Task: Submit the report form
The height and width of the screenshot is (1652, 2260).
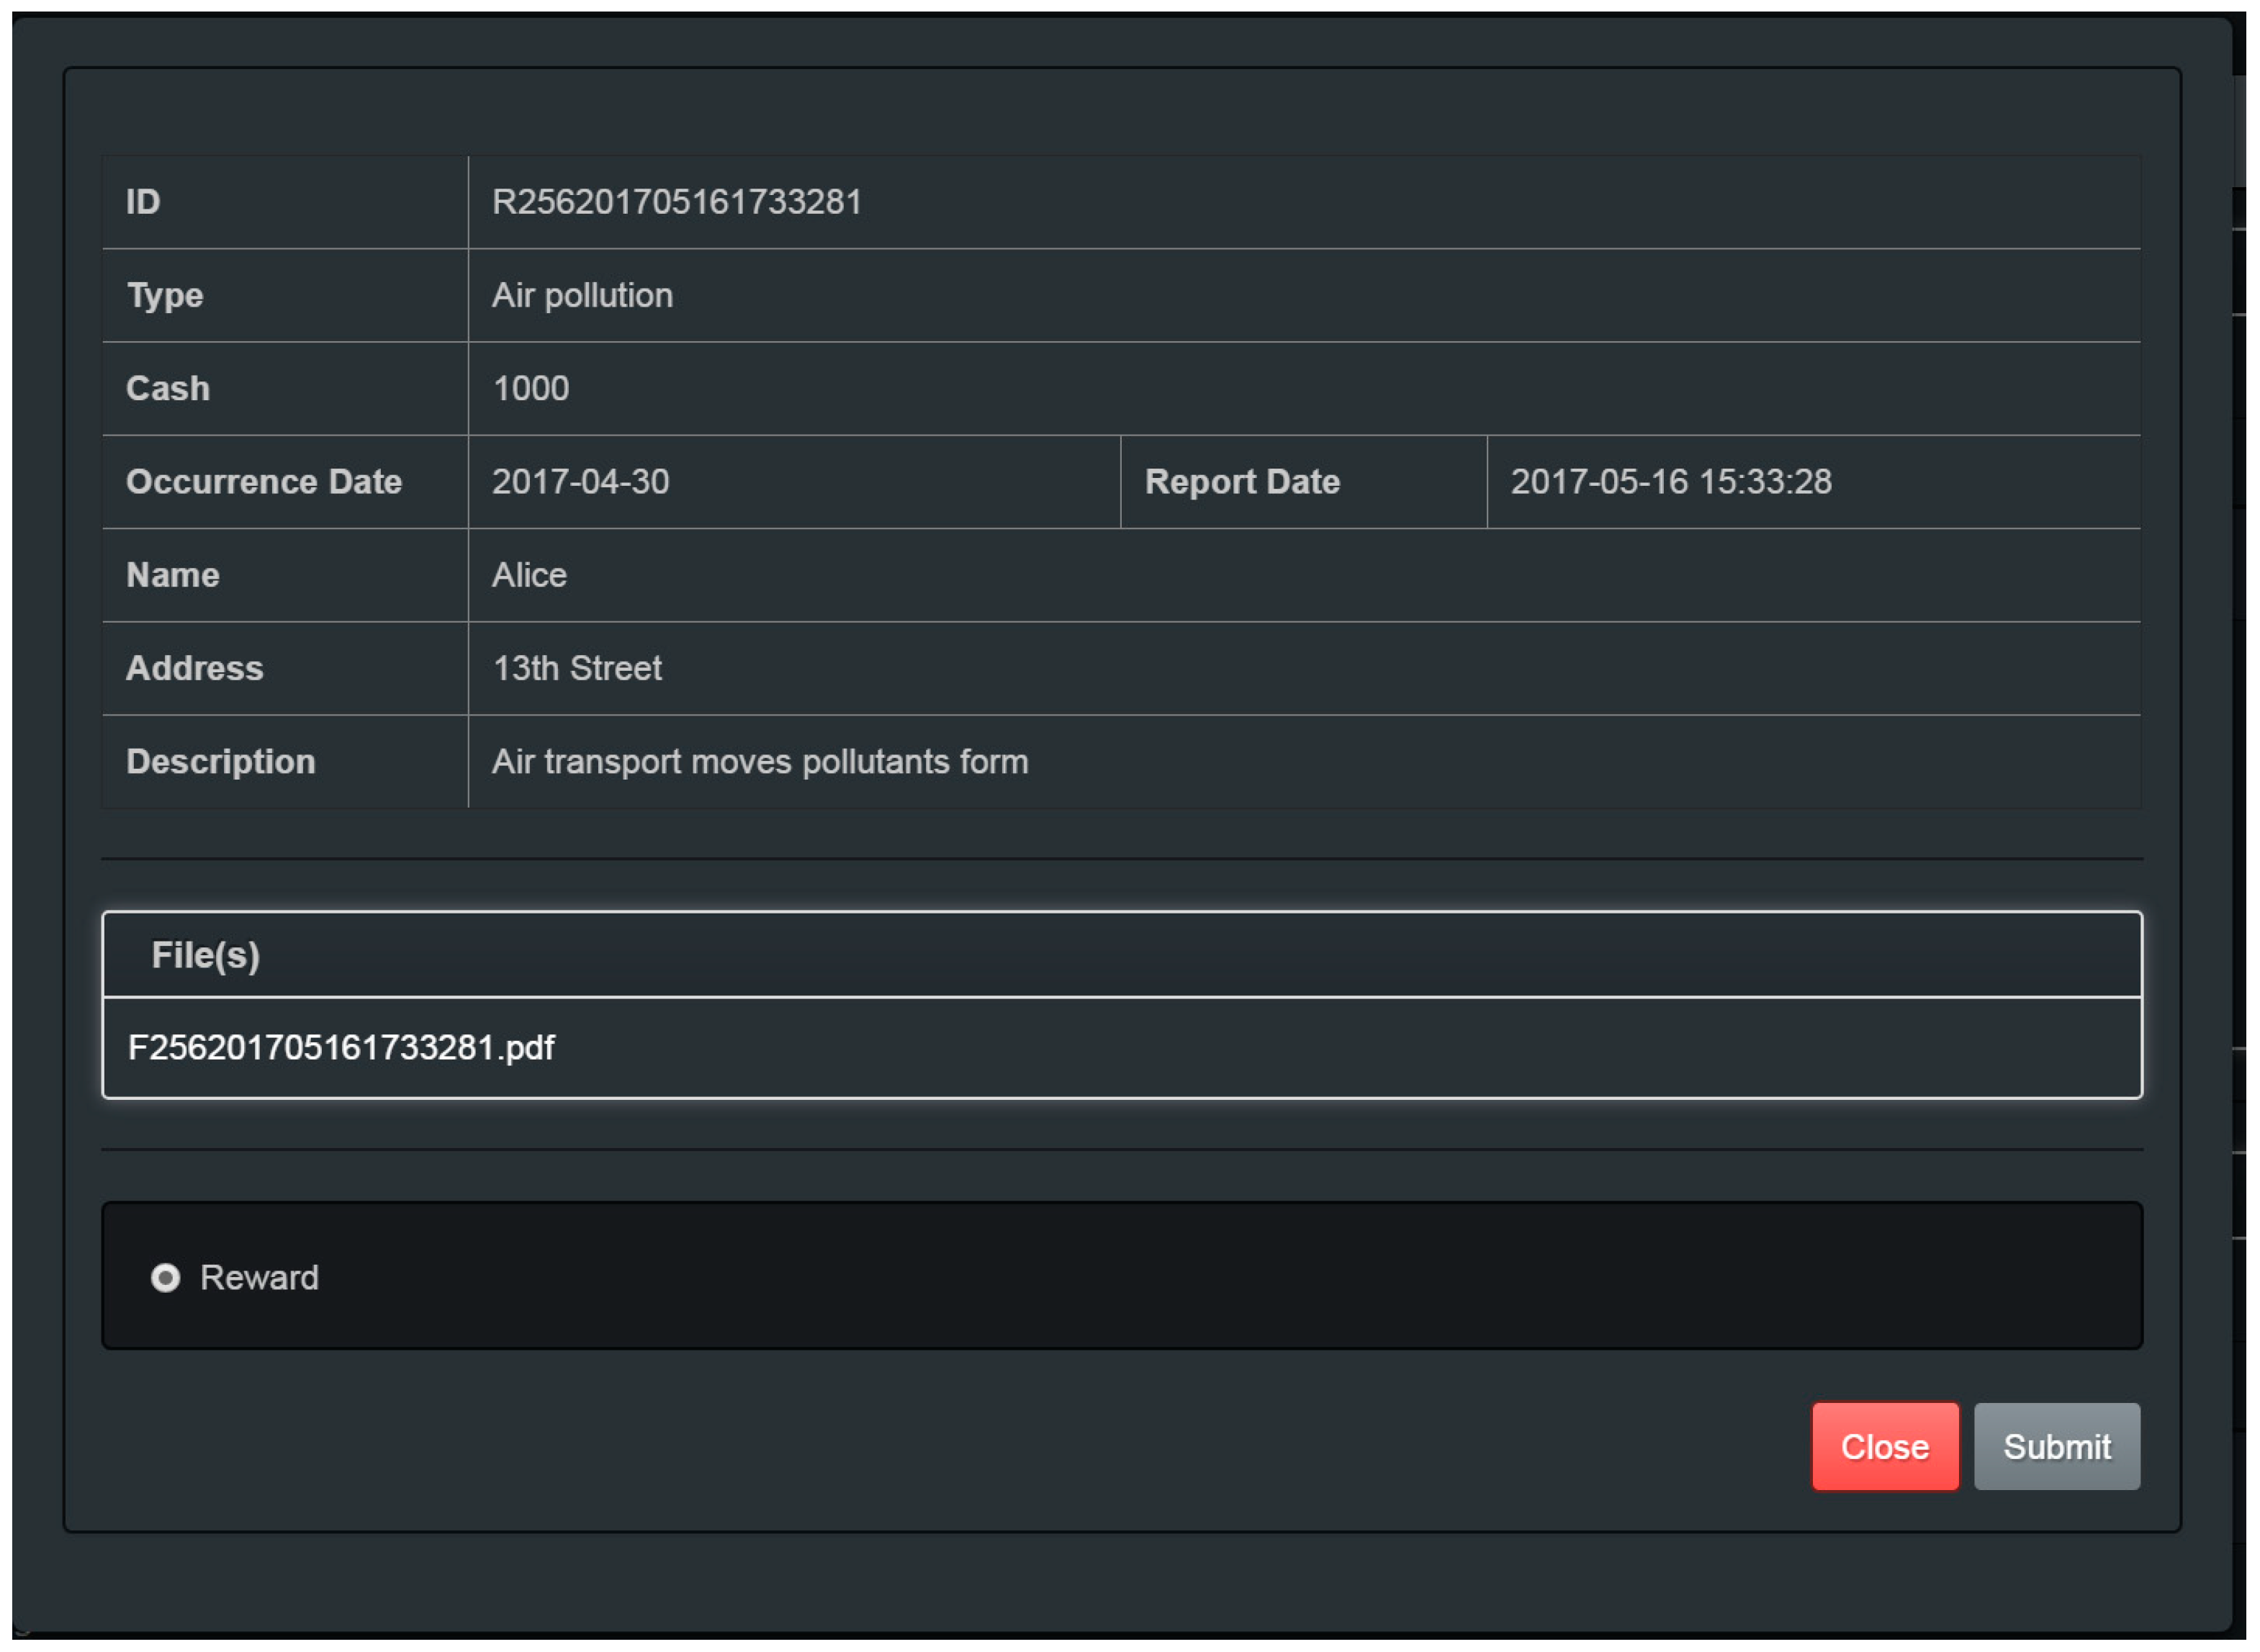Action: coord(2056,1446)
